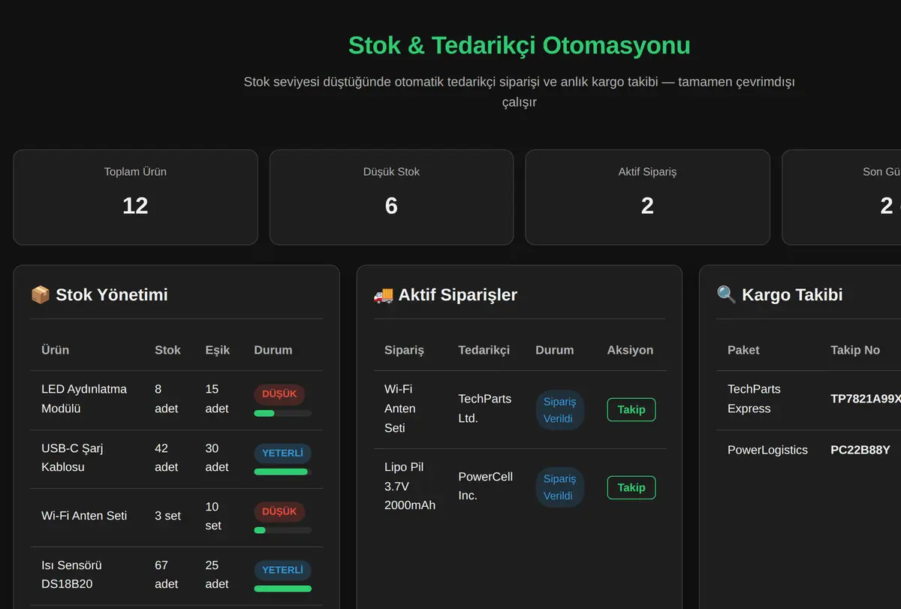Click the Stok & Tedarikçi Otomasyonu title
The width and height of the screenshot is (901, 609).
point(520,45)
